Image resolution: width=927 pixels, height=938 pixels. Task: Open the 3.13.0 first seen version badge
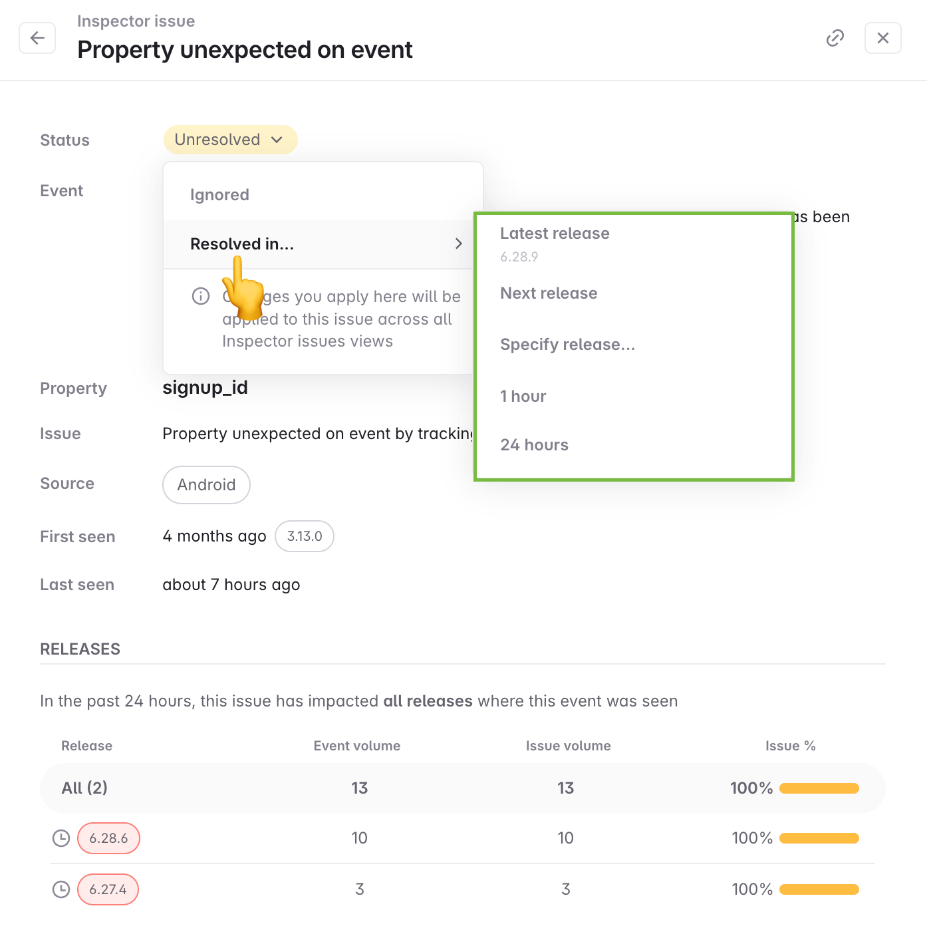click(x=304, y=536)
